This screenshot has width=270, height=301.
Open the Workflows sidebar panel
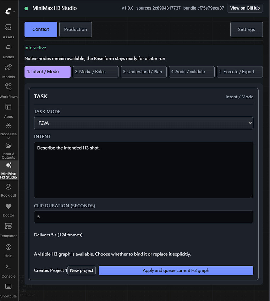[9, 91]
